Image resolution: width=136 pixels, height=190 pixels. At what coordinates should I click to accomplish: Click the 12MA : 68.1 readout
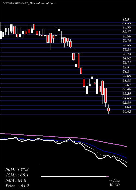click(17, 175)
